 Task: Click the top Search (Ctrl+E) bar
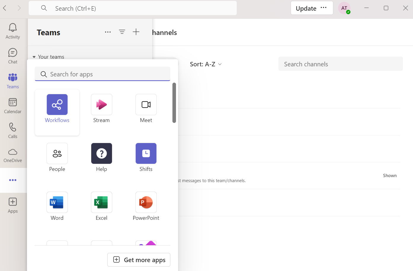click(133, 8)
